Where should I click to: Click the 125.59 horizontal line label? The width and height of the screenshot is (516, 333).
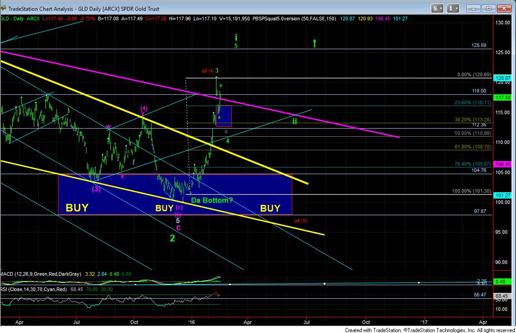point(479,46)
